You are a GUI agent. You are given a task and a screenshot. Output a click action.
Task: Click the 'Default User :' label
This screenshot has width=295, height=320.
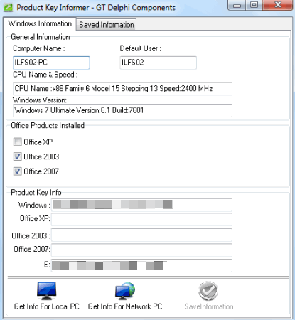[140, 48]
